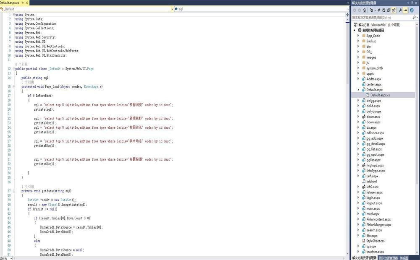Click the Solution Explorer search input field
420x260 pixels.
380,17
